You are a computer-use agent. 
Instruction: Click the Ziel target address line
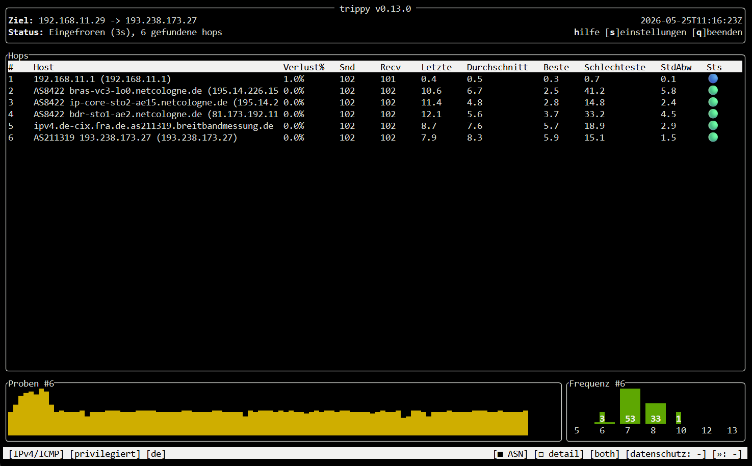pyautogui.click(x=102, y=20)
